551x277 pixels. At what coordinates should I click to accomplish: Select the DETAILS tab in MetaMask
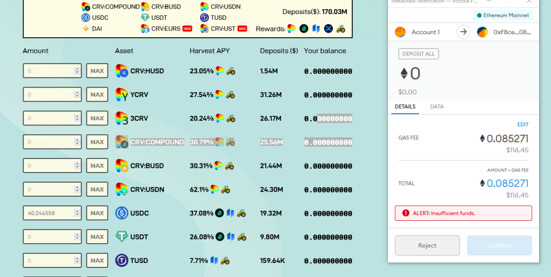pos(405,107)
